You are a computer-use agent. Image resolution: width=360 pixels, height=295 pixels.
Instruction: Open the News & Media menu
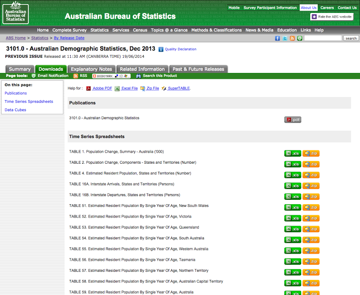(x=259, y=30)
